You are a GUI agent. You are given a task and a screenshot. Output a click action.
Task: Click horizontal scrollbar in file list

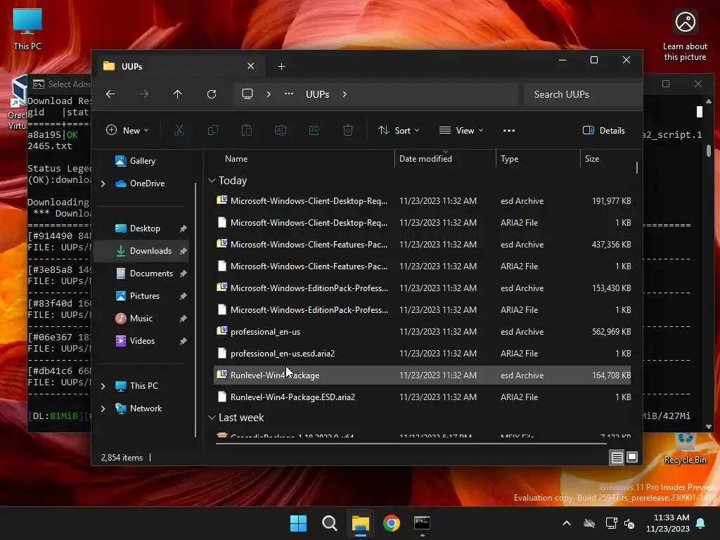pos(411,444)
